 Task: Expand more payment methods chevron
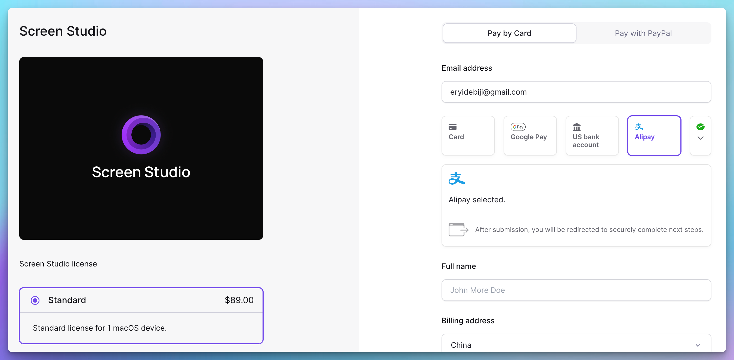[x=700, y=138]
